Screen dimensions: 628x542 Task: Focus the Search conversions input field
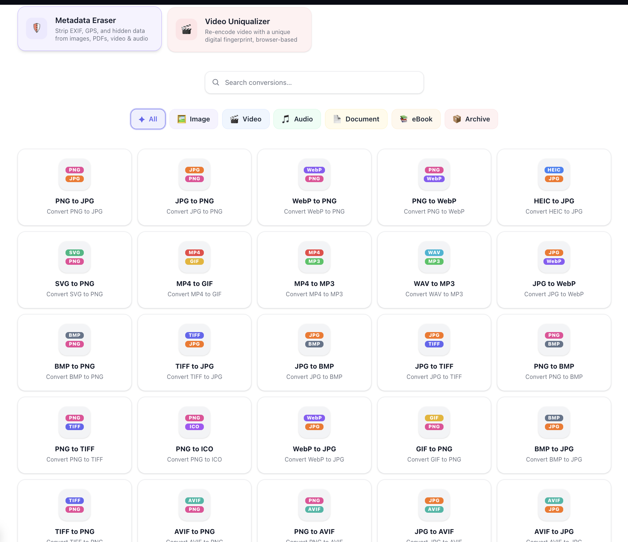(314, 83)
